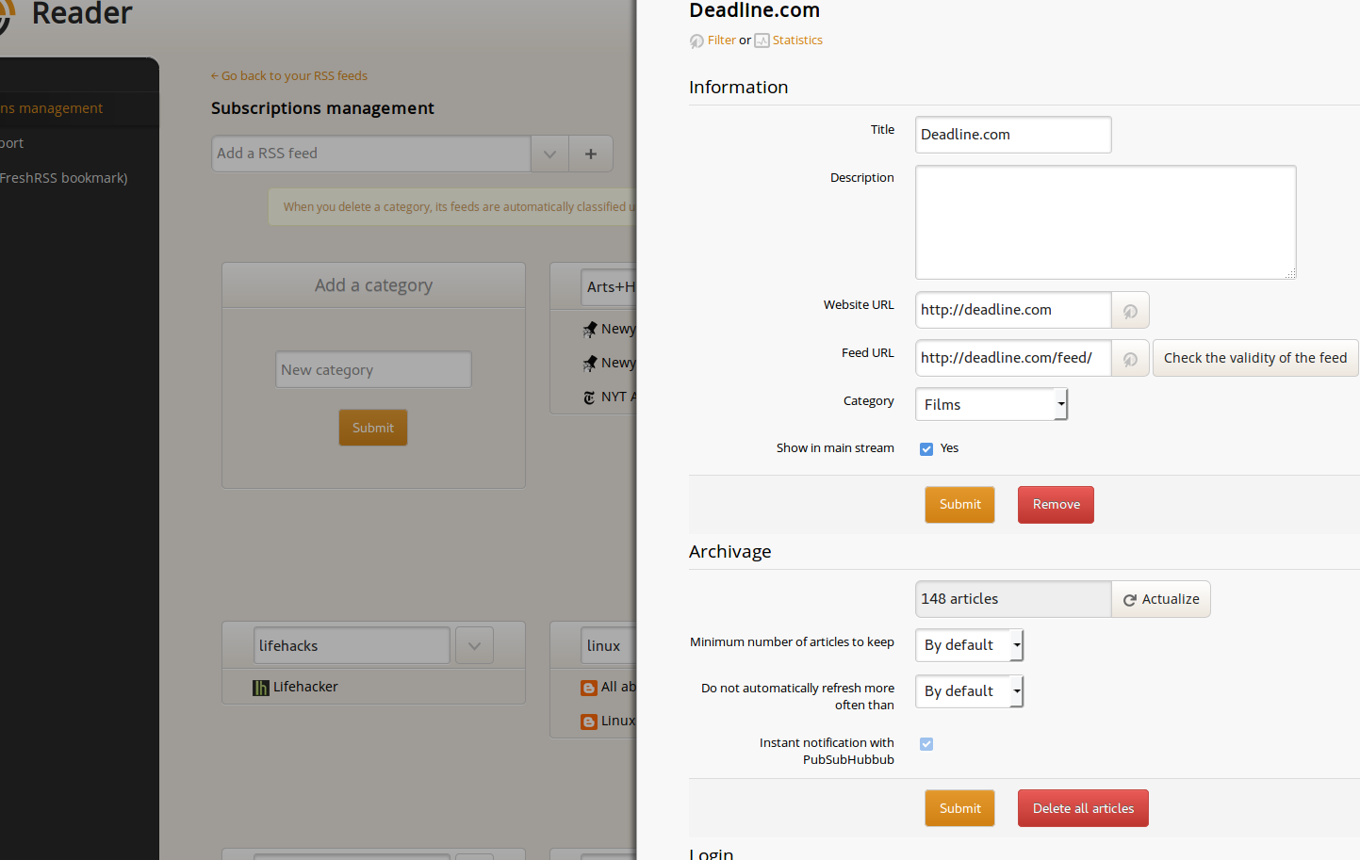The width and height of the screenshot is (1360, 860).
Task: Open the Filter icon next to Deadline.com
Action: [696, 41]
